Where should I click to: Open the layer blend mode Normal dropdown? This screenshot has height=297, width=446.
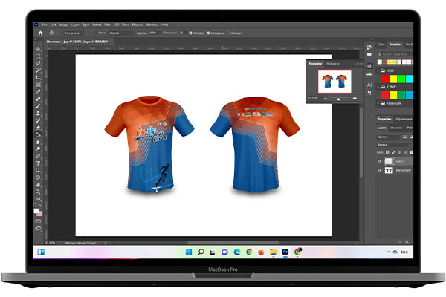point(394,145)
